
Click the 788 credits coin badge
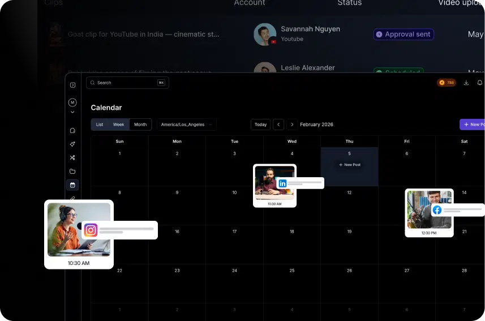[447, 83]
